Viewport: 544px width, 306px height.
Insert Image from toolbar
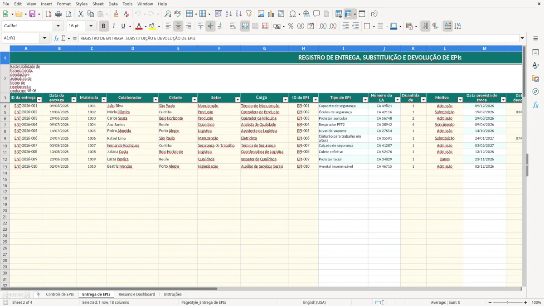pyautogui.click(x=262, y=14)
